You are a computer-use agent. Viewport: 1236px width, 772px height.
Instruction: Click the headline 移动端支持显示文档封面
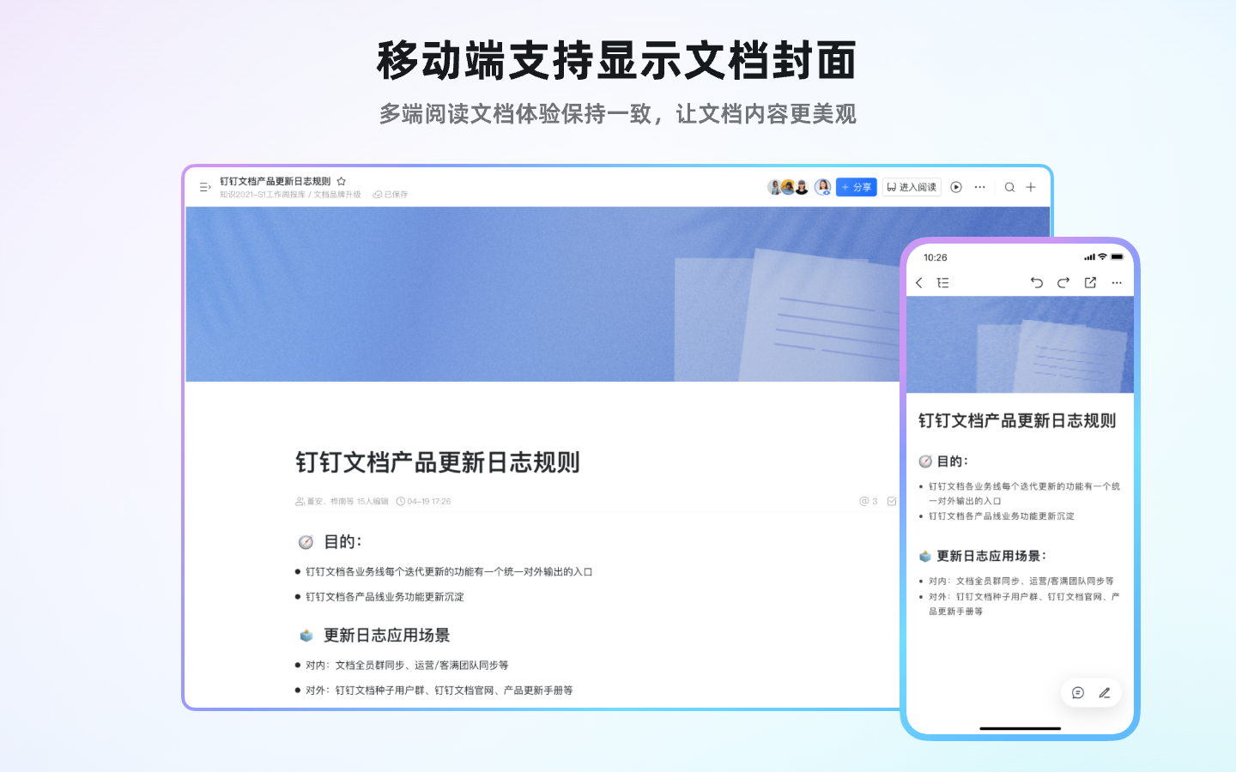[x=617, y=61]
